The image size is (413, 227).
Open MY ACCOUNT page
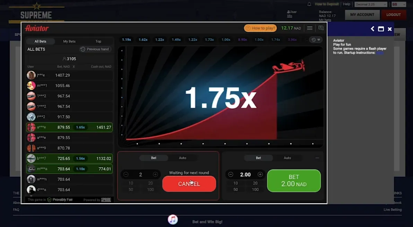(x=362, y=15)
